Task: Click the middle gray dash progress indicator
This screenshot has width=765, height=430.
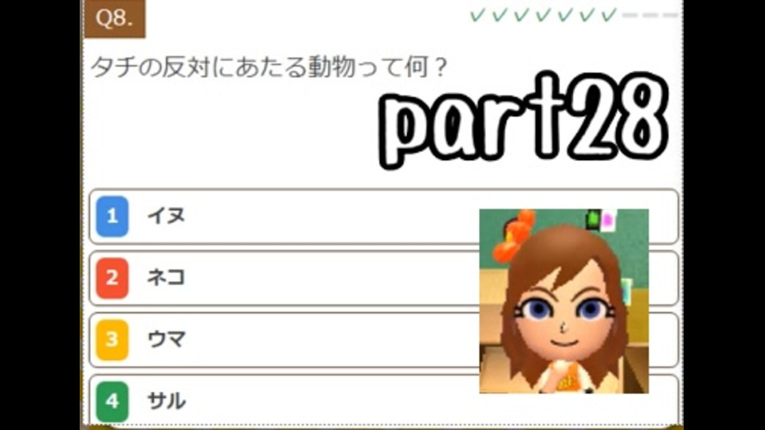Action: tap(650, 15)
